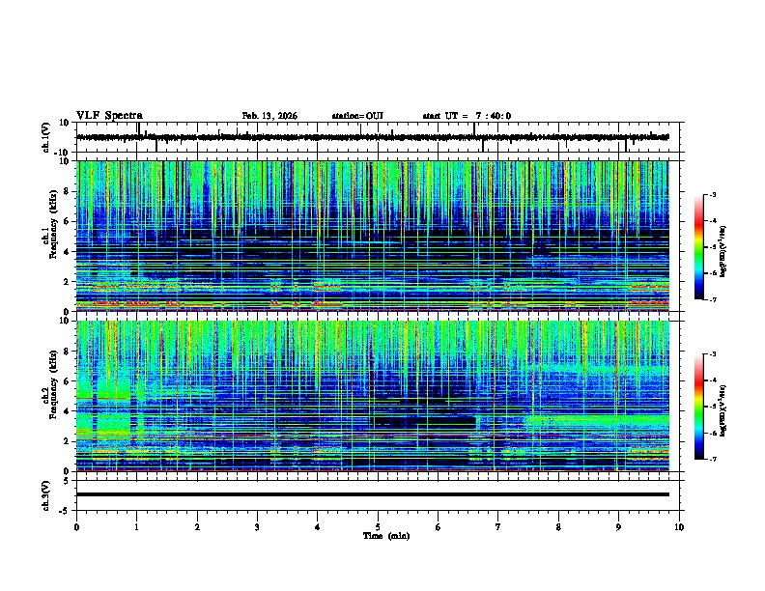Screen dimensions: 765x591
Task: Click the "-7" label on ch.2 color bar
Action: click(713, 459)
